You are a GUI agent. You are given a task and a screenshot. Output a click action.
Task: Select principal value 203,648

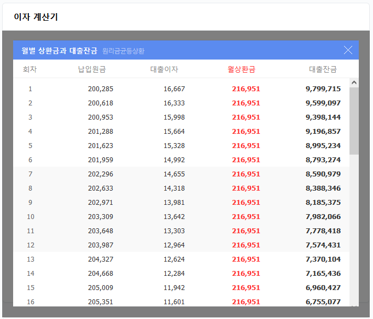coord(101,231)
